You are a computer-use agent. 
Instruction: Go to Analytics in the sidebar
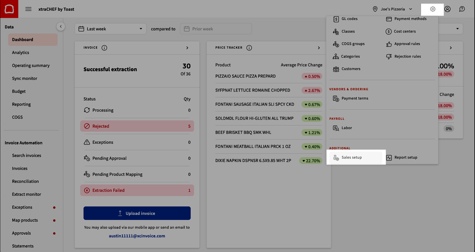click(21, 53)
